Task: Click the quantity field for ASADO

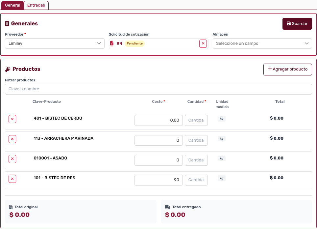Action: point(196,160)
